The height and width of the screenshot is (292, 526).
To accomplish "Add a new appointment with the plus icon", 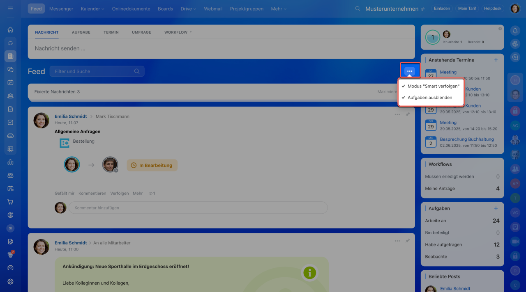I will [496, 60].
